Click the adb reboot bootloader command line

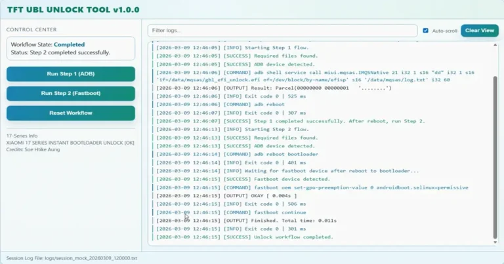point(270,154)
